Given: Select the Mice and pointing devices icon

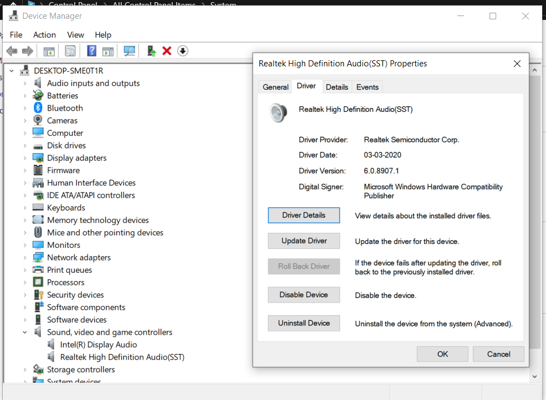Looking at the screenshot, I should tap(38, 232).
